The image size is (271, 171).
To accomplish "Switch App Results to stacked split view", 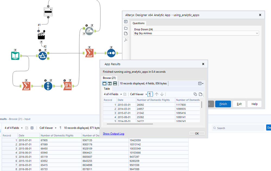I will tap(115, 83).
